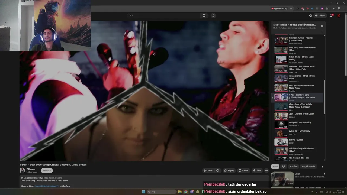The height and width of the screenshot is (195, 347).
Task: Show hidden system tray icons
Action: coord(312,192)
